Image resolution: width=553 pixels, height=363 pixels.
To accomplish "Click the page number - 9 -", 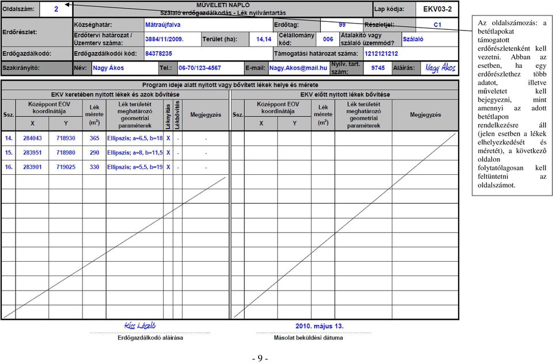I will pos(260,358).
